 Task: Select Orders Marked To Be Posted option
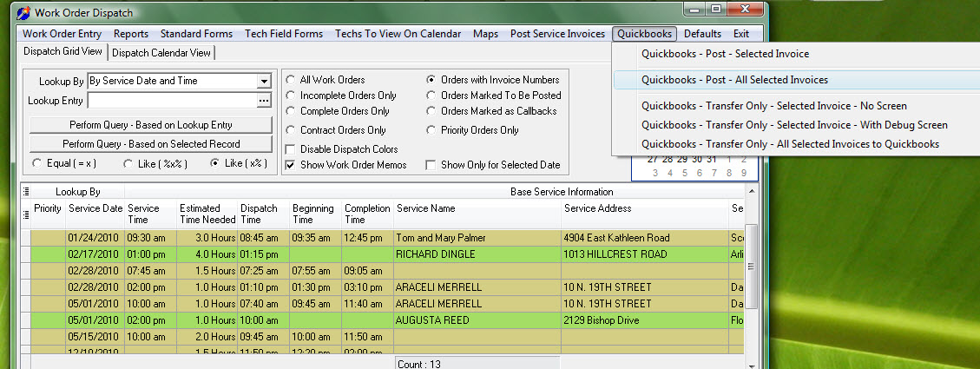(431, 96)
